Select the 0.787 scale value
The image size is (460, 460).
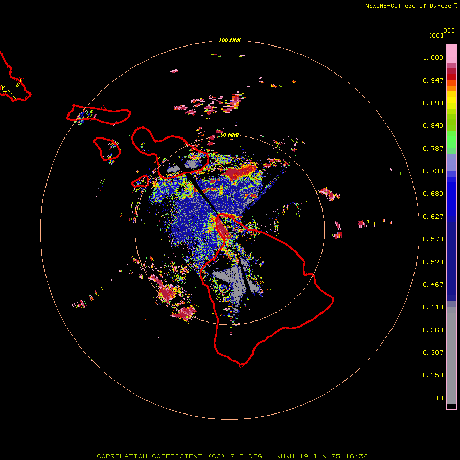click(x=433, y=148)
